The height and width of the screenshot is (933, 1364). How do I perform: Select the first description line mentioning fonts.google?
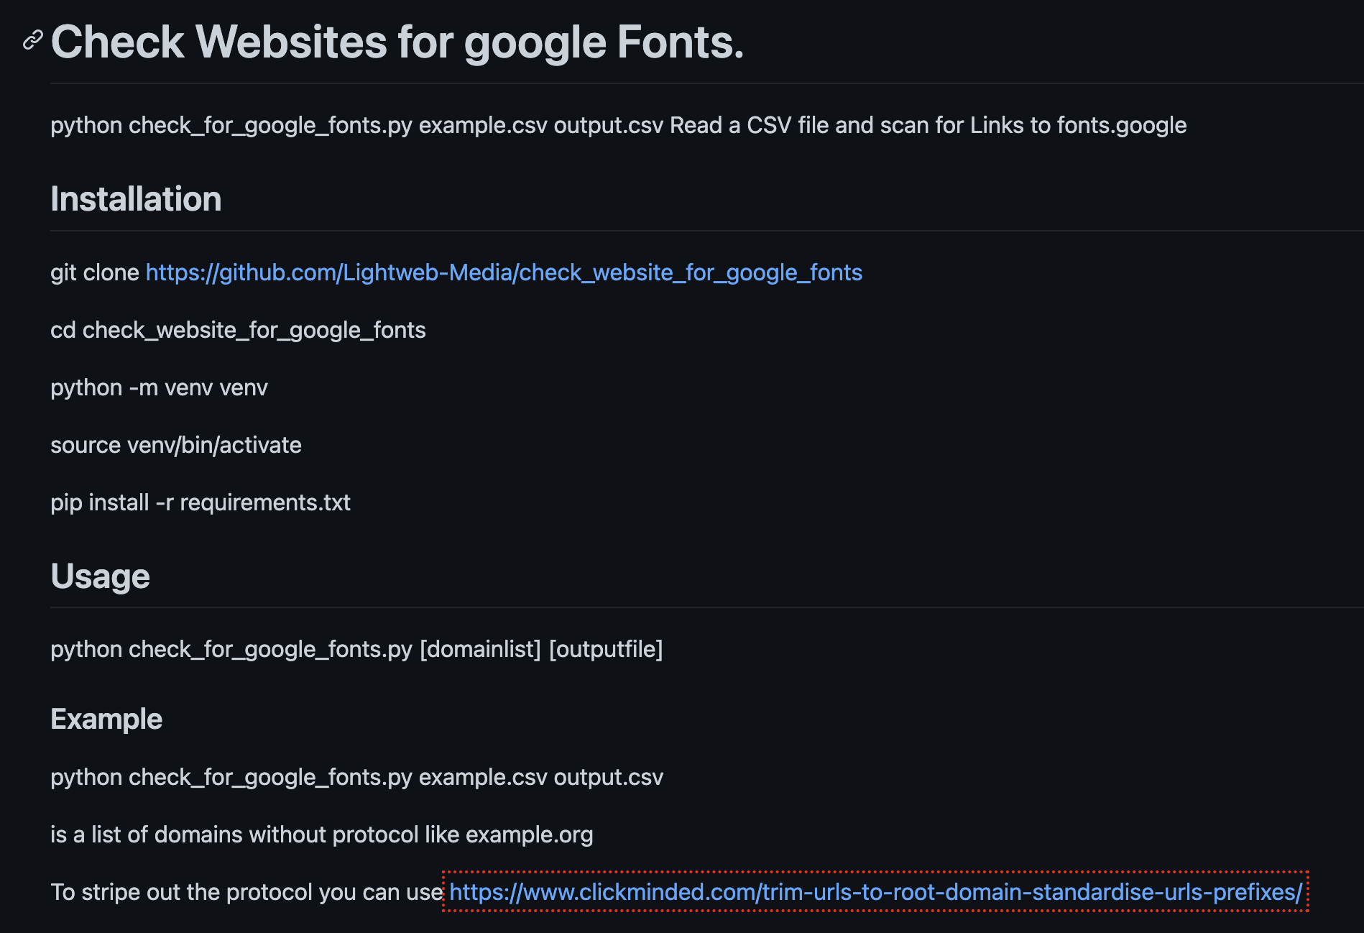tap(618, 124)
